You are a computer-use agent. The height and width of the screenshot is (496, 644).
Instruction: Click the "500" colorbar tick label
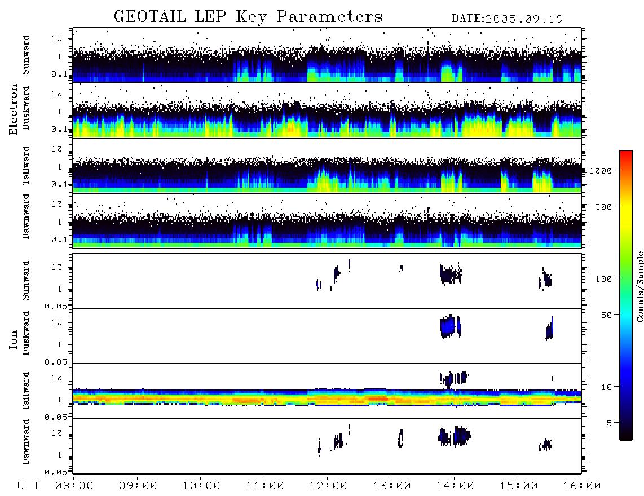click(603, 206)
